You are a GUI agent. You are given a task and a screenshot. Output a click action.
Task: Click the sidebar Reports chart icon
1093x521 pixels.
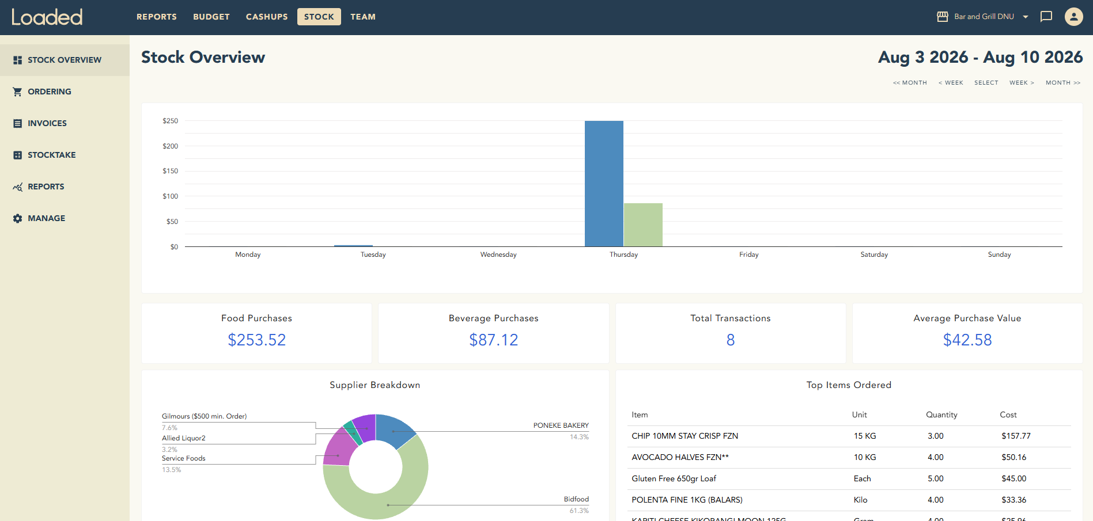click(x=17, y=187)
